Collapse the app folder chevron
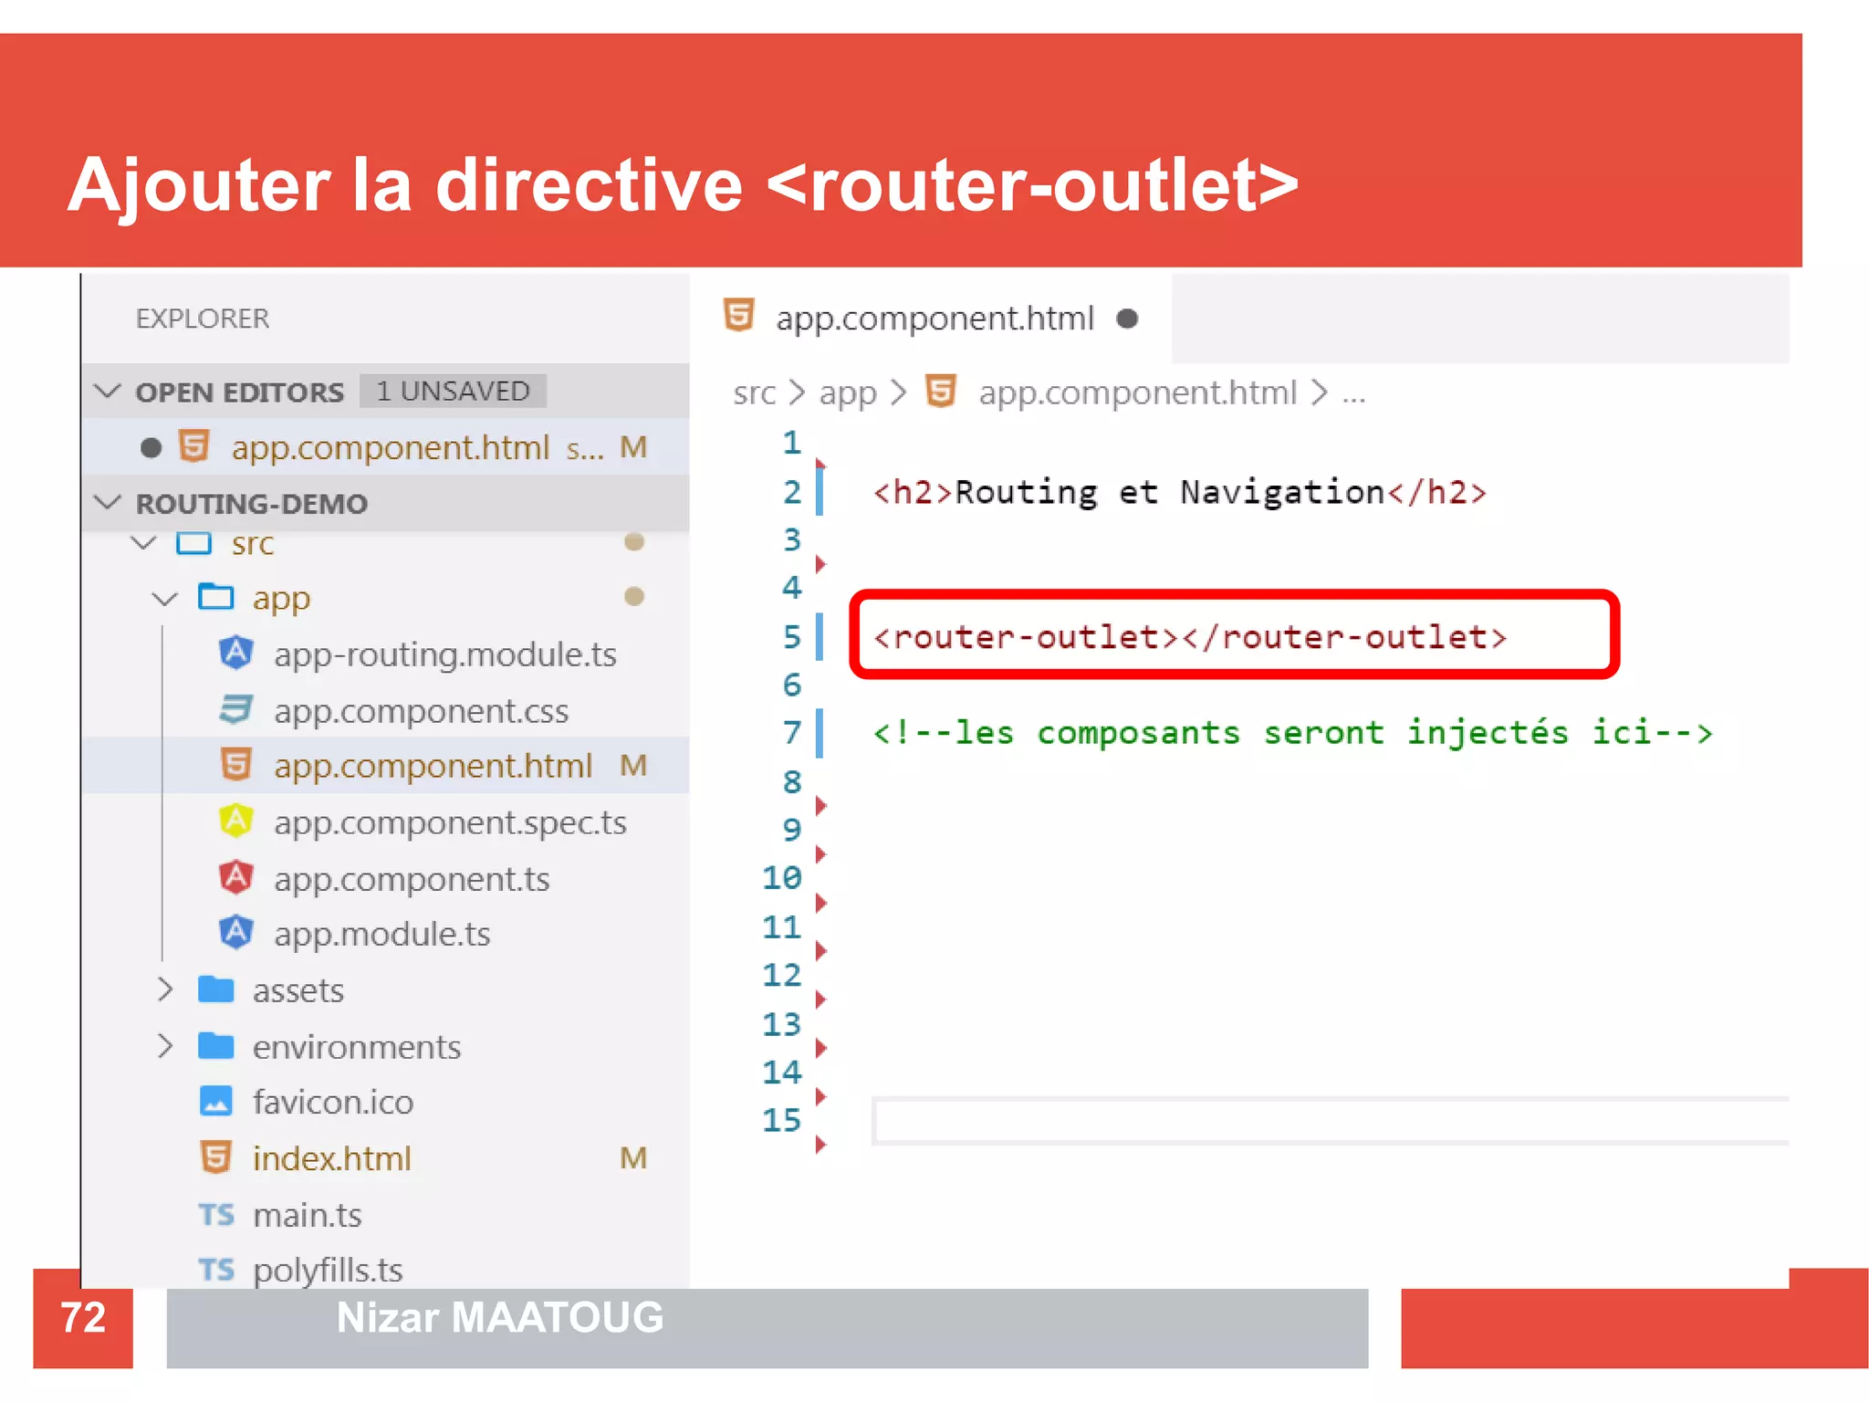This screenshot has width=1869, height=1402. coord(164,599)
